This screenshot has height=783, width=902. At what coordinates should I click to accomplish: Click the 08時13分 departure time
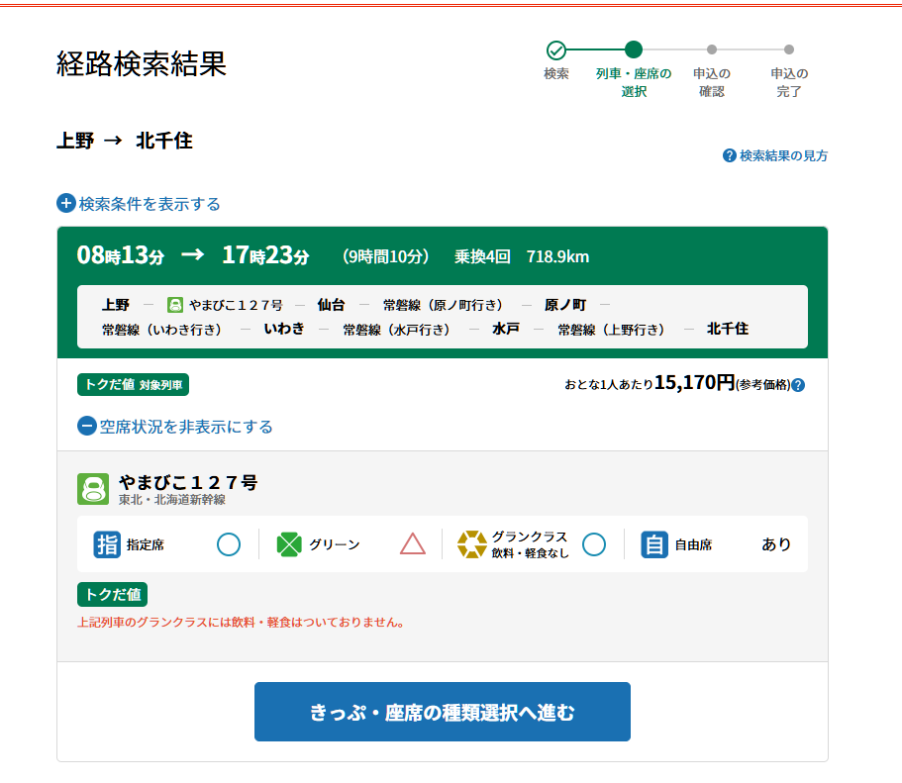click(x=121, y=255)
